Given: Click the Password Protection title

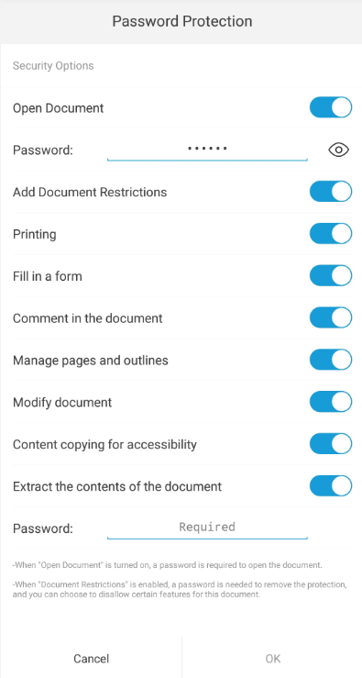Looking at the screenshot, I should coord(181,21).
